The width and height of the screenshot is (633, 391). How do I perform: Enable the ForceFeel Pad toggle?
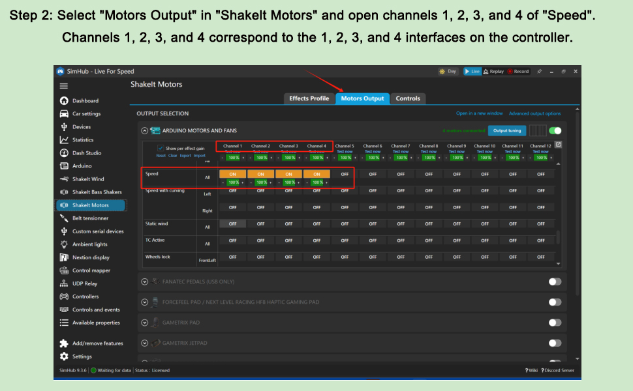coord(555,302)
